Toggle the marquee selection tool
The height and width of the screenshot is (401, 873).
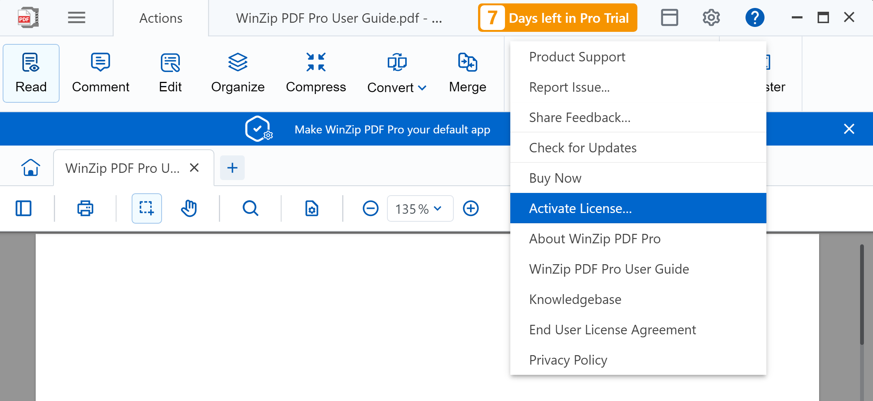(146, 208)
